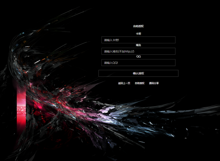Select the QQ input field
The width and height of the screenshot is (220, 161).
138,63
